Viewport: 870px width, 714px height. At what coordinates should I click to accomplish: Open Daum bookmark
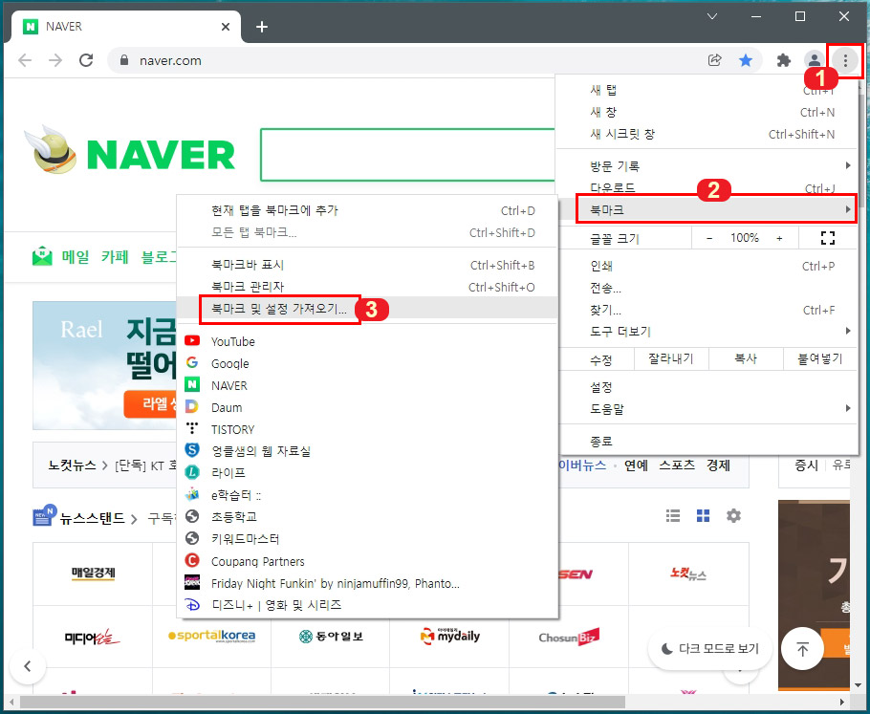tap(366, 407)
